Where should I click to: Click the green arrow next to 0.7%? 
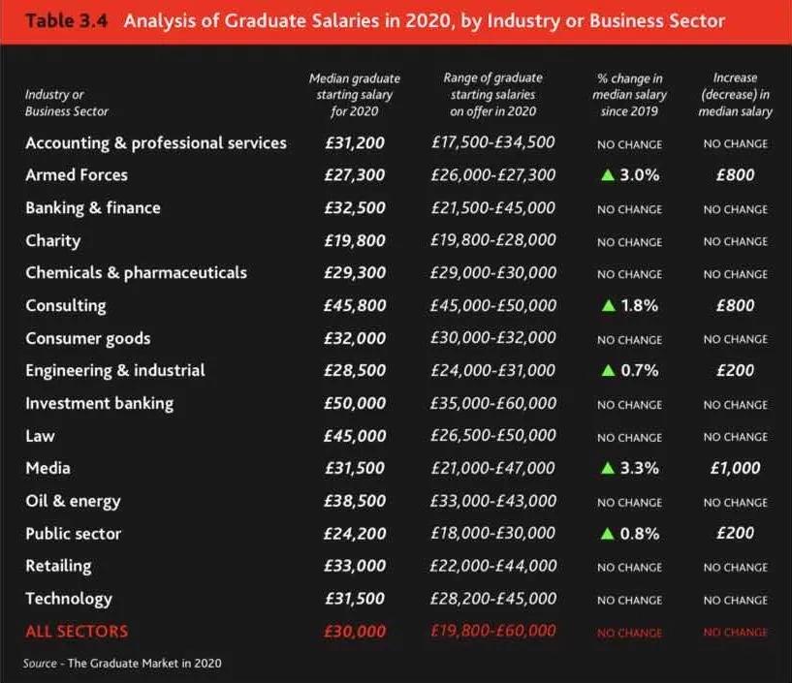(x=608, y=370)
